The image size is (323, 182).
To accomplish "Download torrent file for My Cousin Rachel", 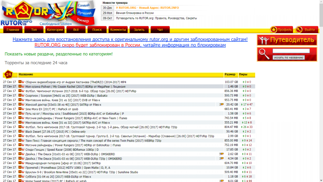I will 20,86.
